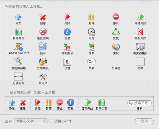Select the magnifier 显示 reveal icon
This screenshot has width=159, height=129.
[43, 47]
